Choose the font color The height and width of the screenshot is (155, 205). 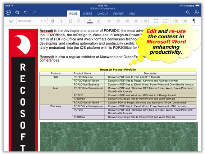[x=90, y=21]
